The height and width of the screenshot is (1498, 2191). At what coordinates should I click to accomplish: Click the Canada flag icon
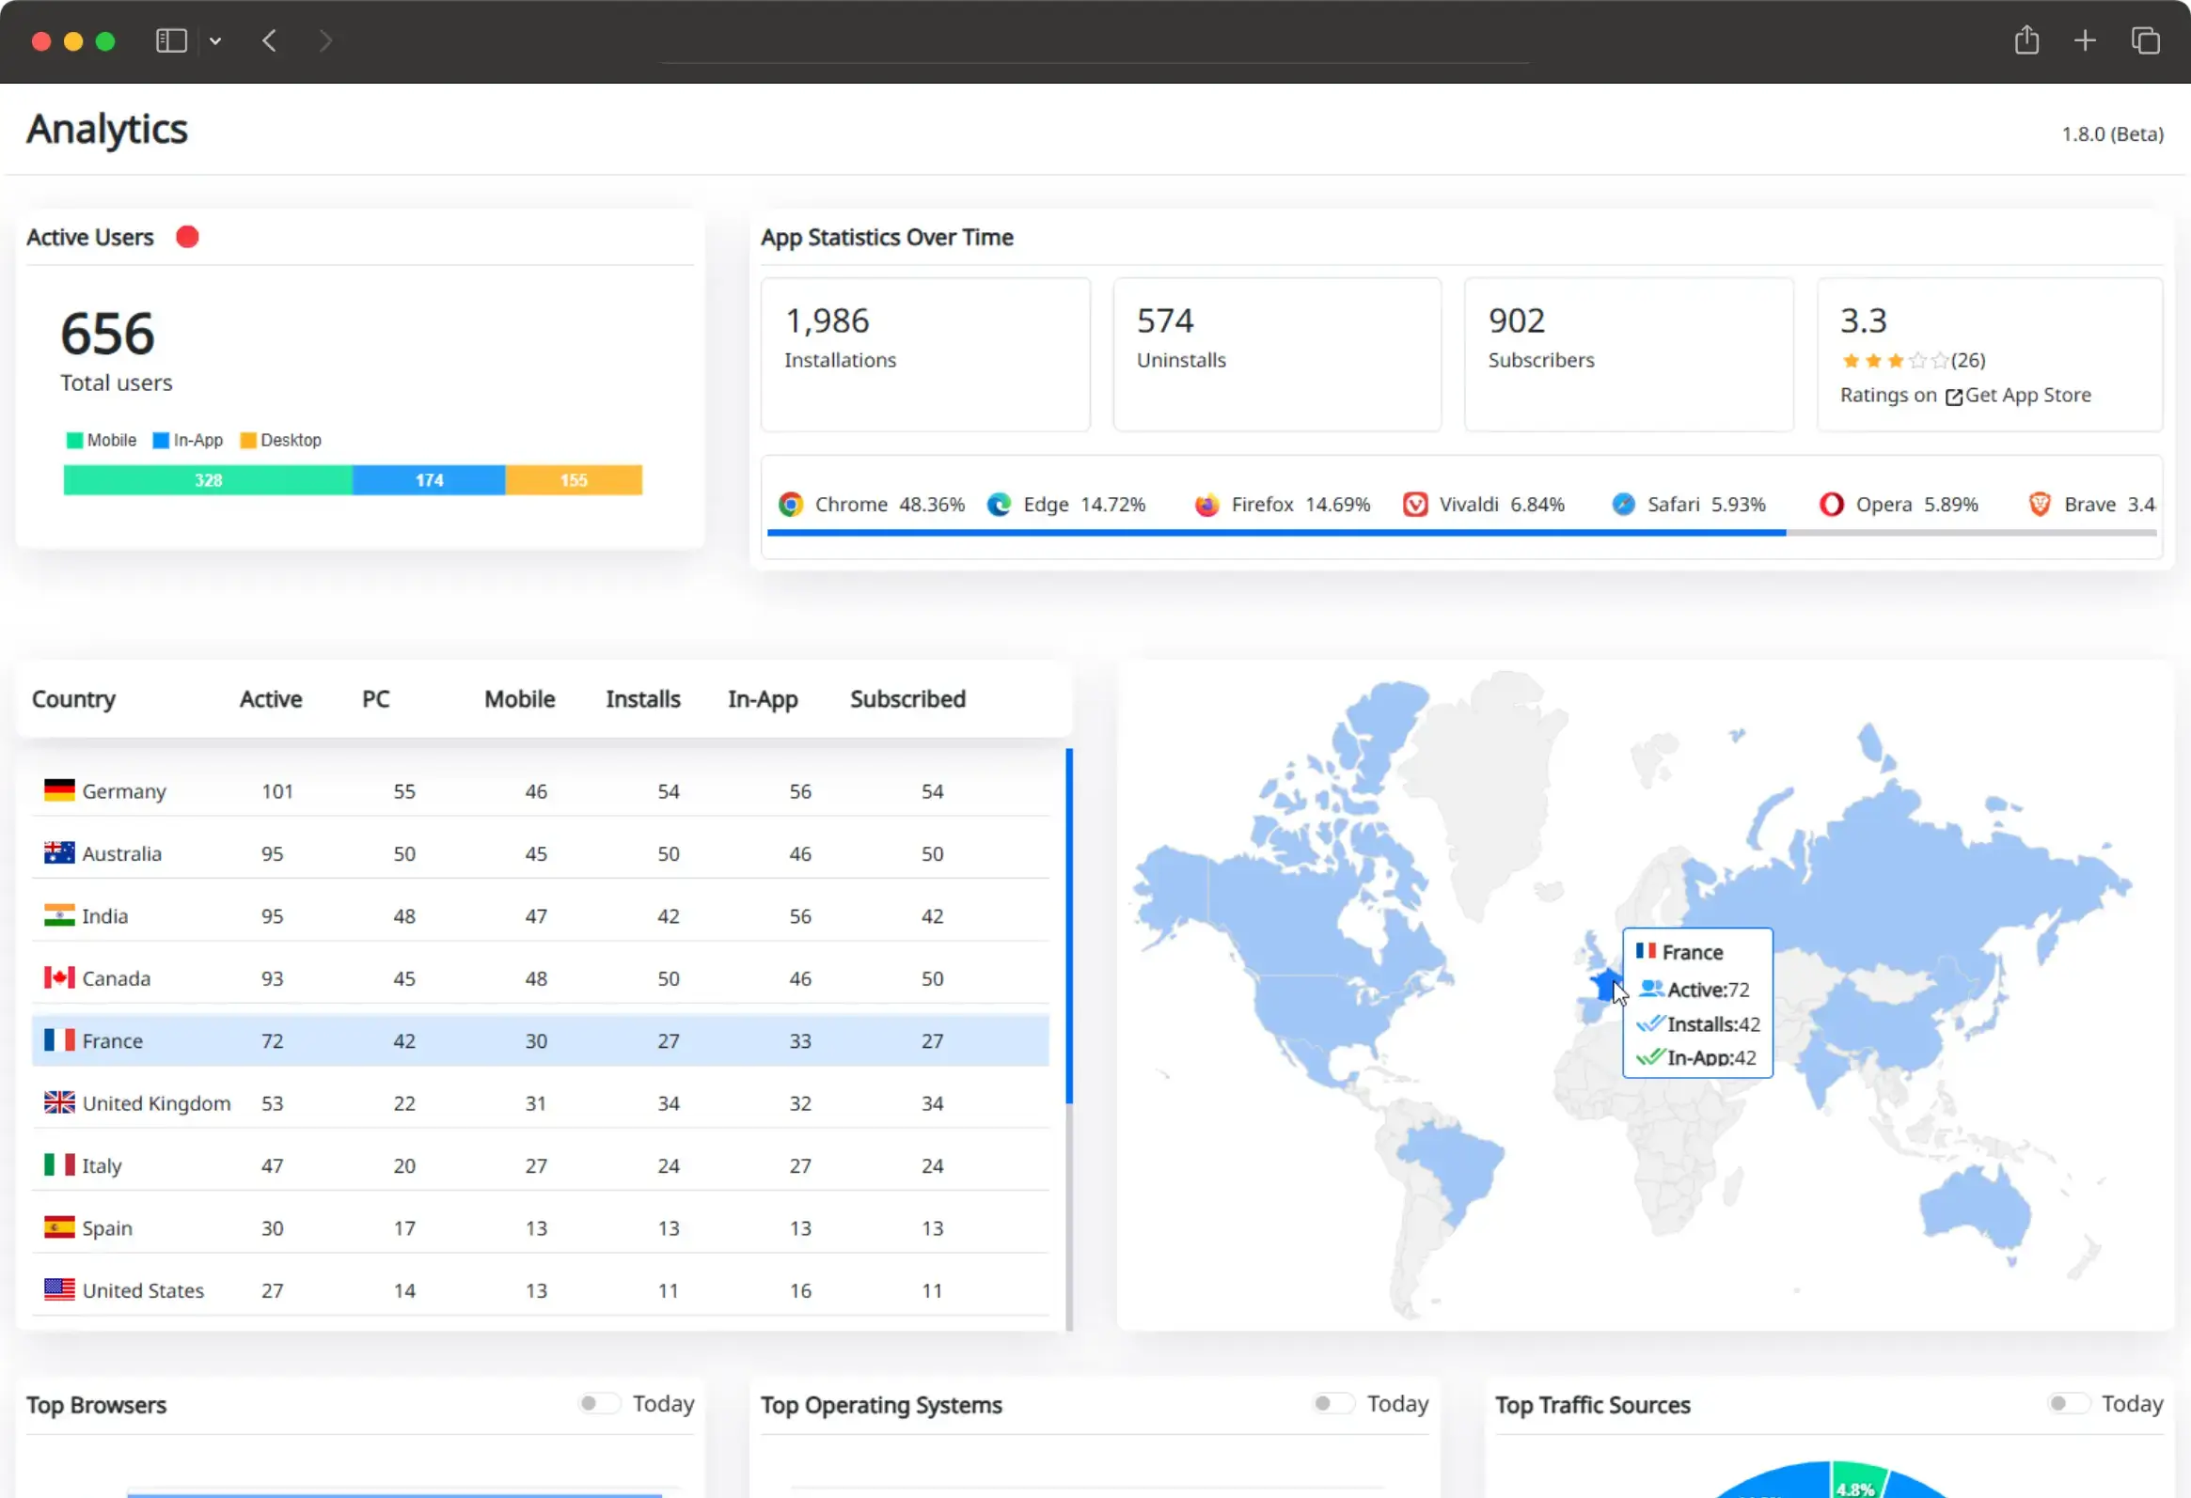click(59, 977)
